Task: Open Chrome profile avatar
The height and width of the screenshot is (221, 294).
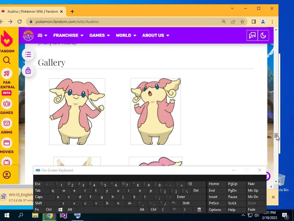Action: coord(263,22)
